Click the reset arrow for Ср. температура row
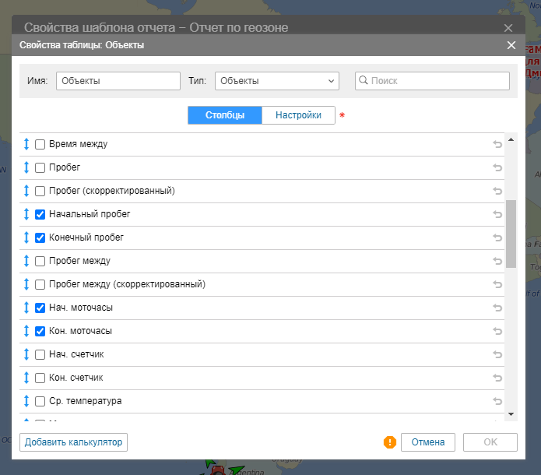Viewport: 541px width, 475px height. pos(497,401)
